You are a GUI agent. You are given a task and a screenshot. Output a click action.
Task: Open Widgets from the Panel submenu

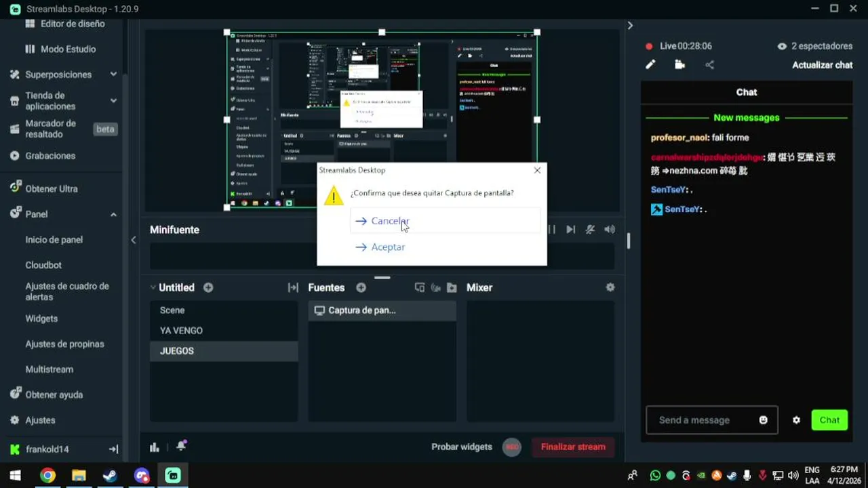click(x=41, y=319)
